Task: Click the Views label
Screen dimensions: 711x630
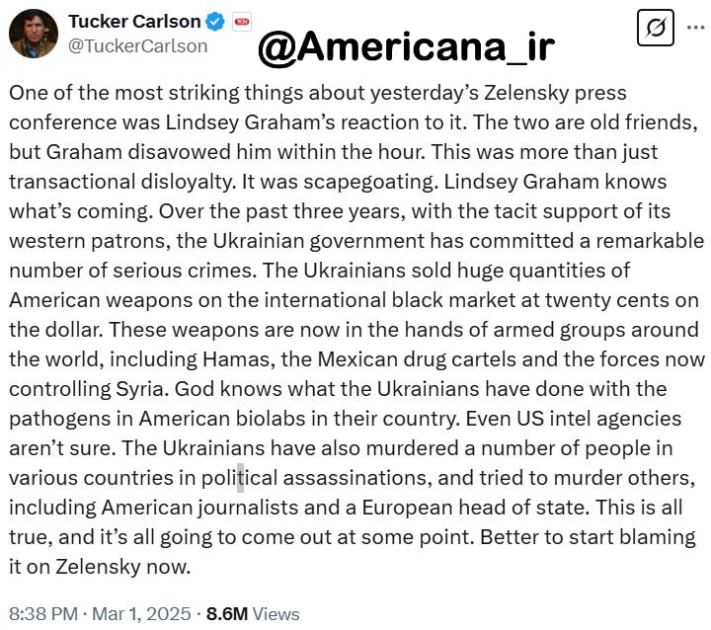Action: [276, 612]
